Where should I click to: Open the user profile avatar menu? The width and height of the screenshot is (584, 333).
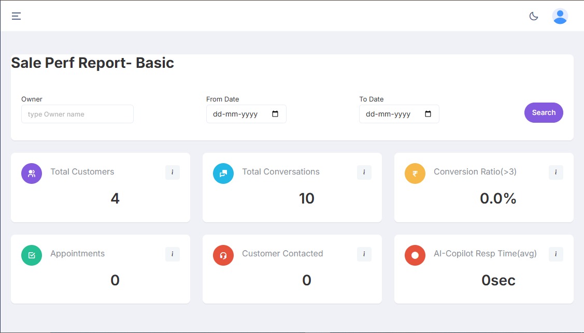tap(560, 16)
